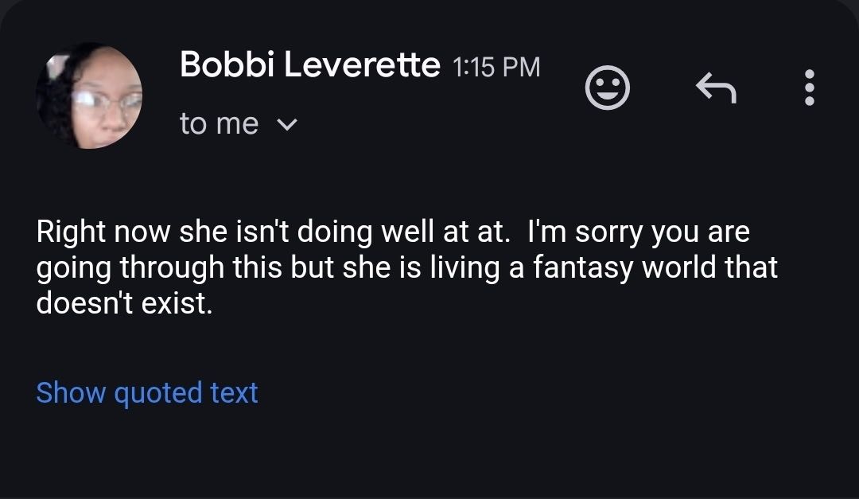The height and width of the screenshot is (499, 859).
Task: Expand recipient details chevron beside "to me"
Action: [x=287, y=125]
